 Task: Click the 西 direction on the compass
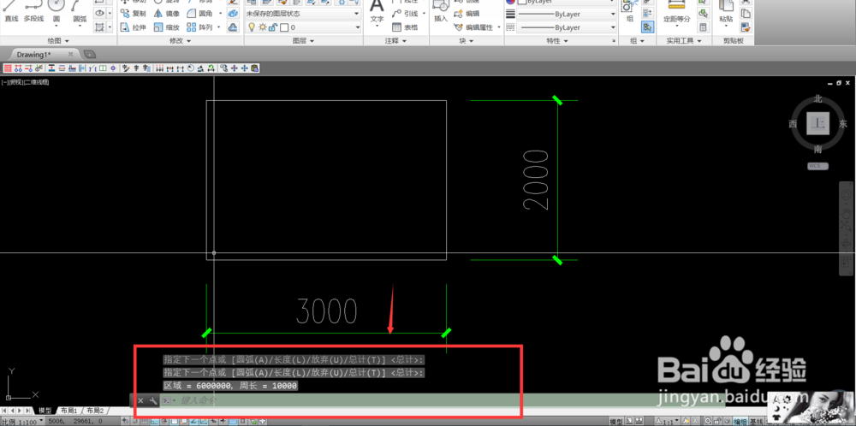pos(793,124)
